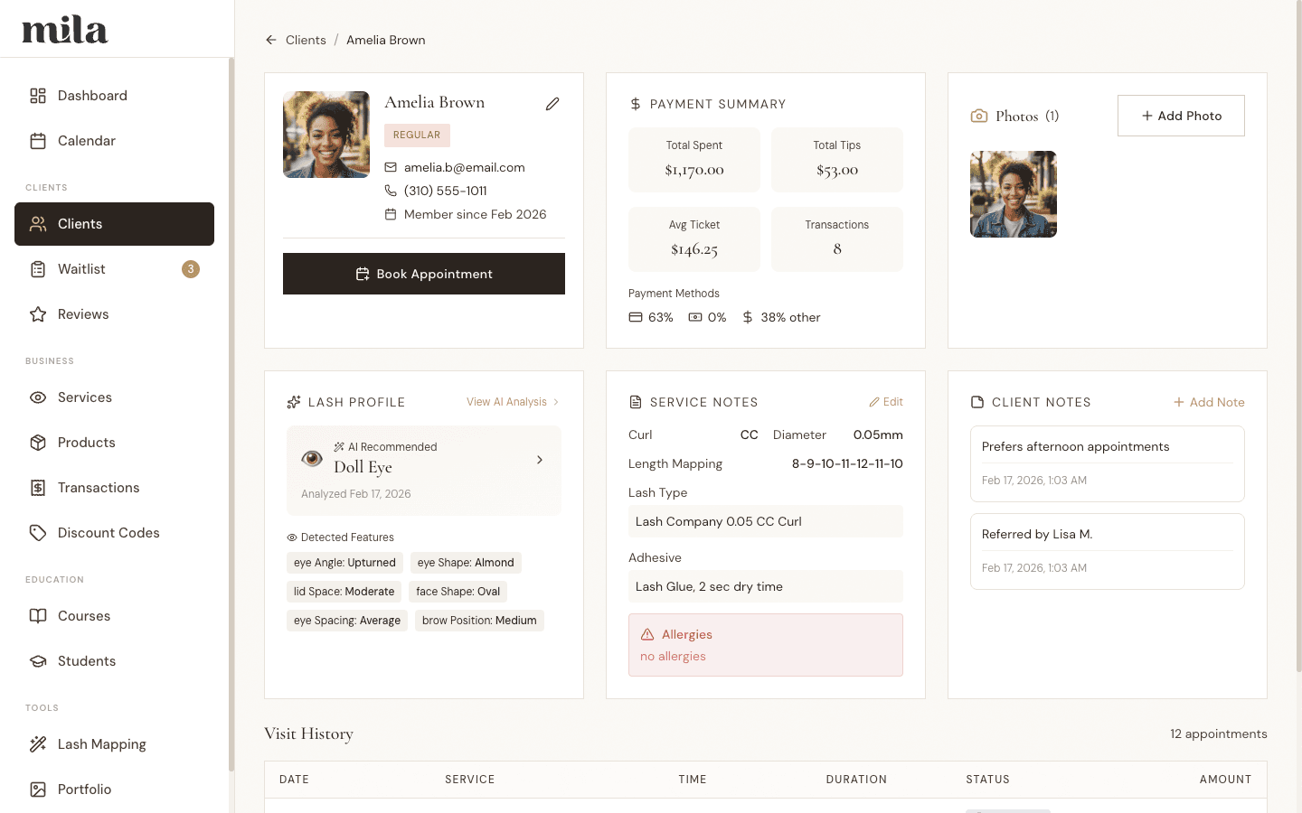The image size is (1302, 813).
Task: Click the credit card icon under Payment Methods
Action: [x=635, y=317]
